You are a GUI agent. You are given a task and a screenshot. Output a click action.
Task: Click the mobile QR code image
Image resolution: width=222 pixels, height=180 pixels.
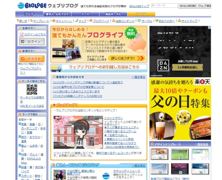coord(32,89)
